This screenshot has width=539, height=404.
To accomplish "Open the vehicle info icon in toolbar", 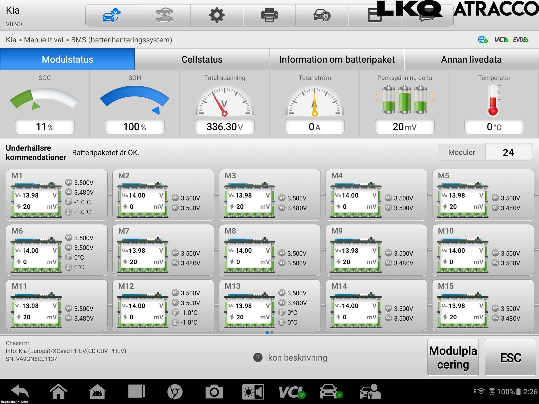I will [x=322, y=15].
